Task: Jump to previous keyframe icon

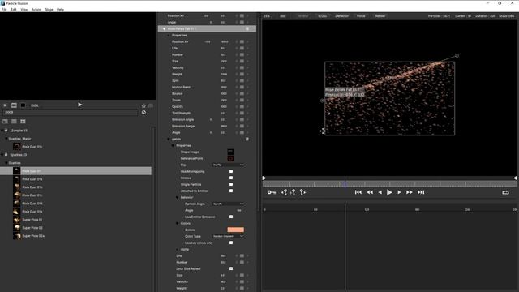Action: 285,192
